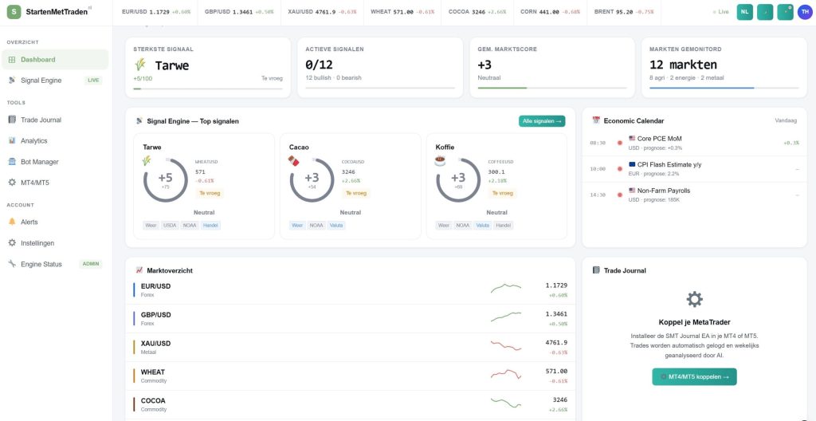Click the MT4/MT5 koppelen button
Screen dimensions: 816x421
coord(694,376)
